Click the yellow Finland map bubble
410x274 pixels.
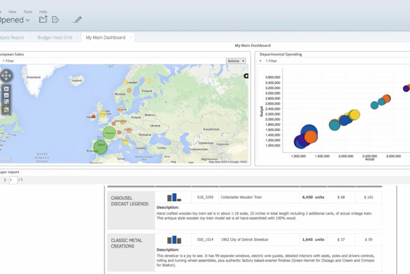[x=149, y=81]
